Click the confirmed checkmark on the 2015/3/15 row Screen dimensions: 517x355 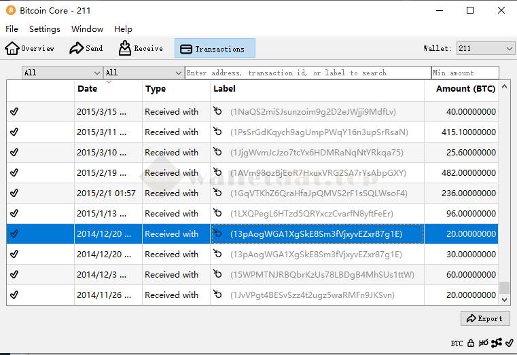(14, 112)
